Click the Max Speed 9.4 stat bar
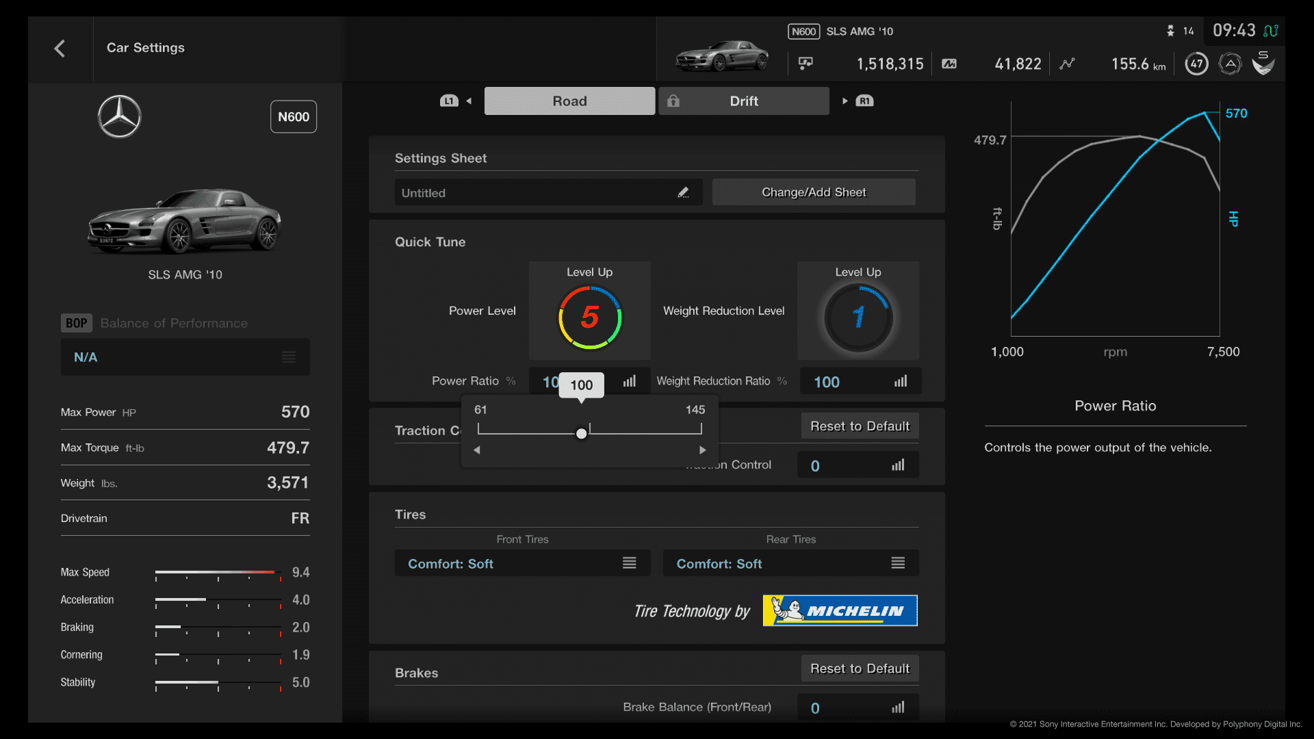Image resolution: width=1314 pixels, height=739 pixels. [x=218, y=574]
